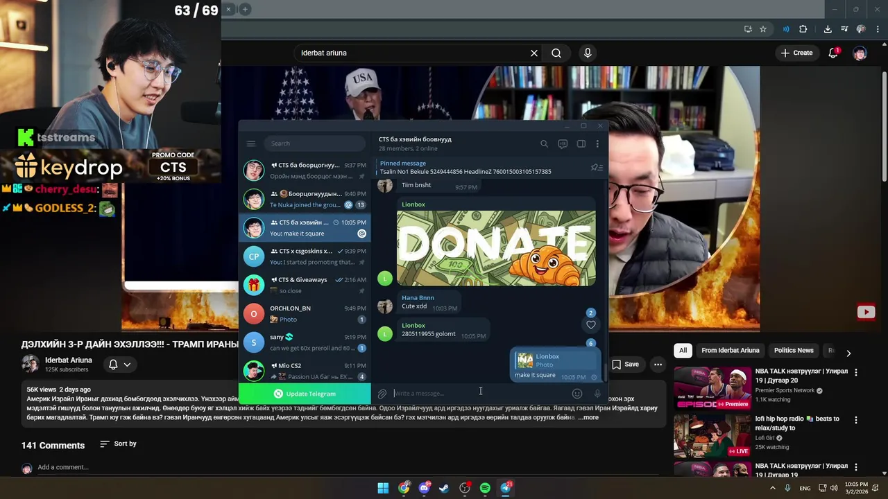Open channel chat timed 9:37 PM
The image size is (888, 499).
305,170
